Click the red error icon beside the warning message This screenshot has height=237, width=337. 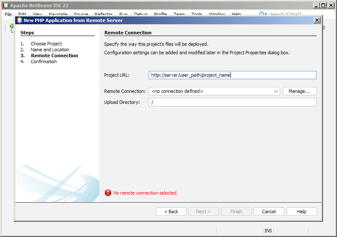tap(108, 193)
